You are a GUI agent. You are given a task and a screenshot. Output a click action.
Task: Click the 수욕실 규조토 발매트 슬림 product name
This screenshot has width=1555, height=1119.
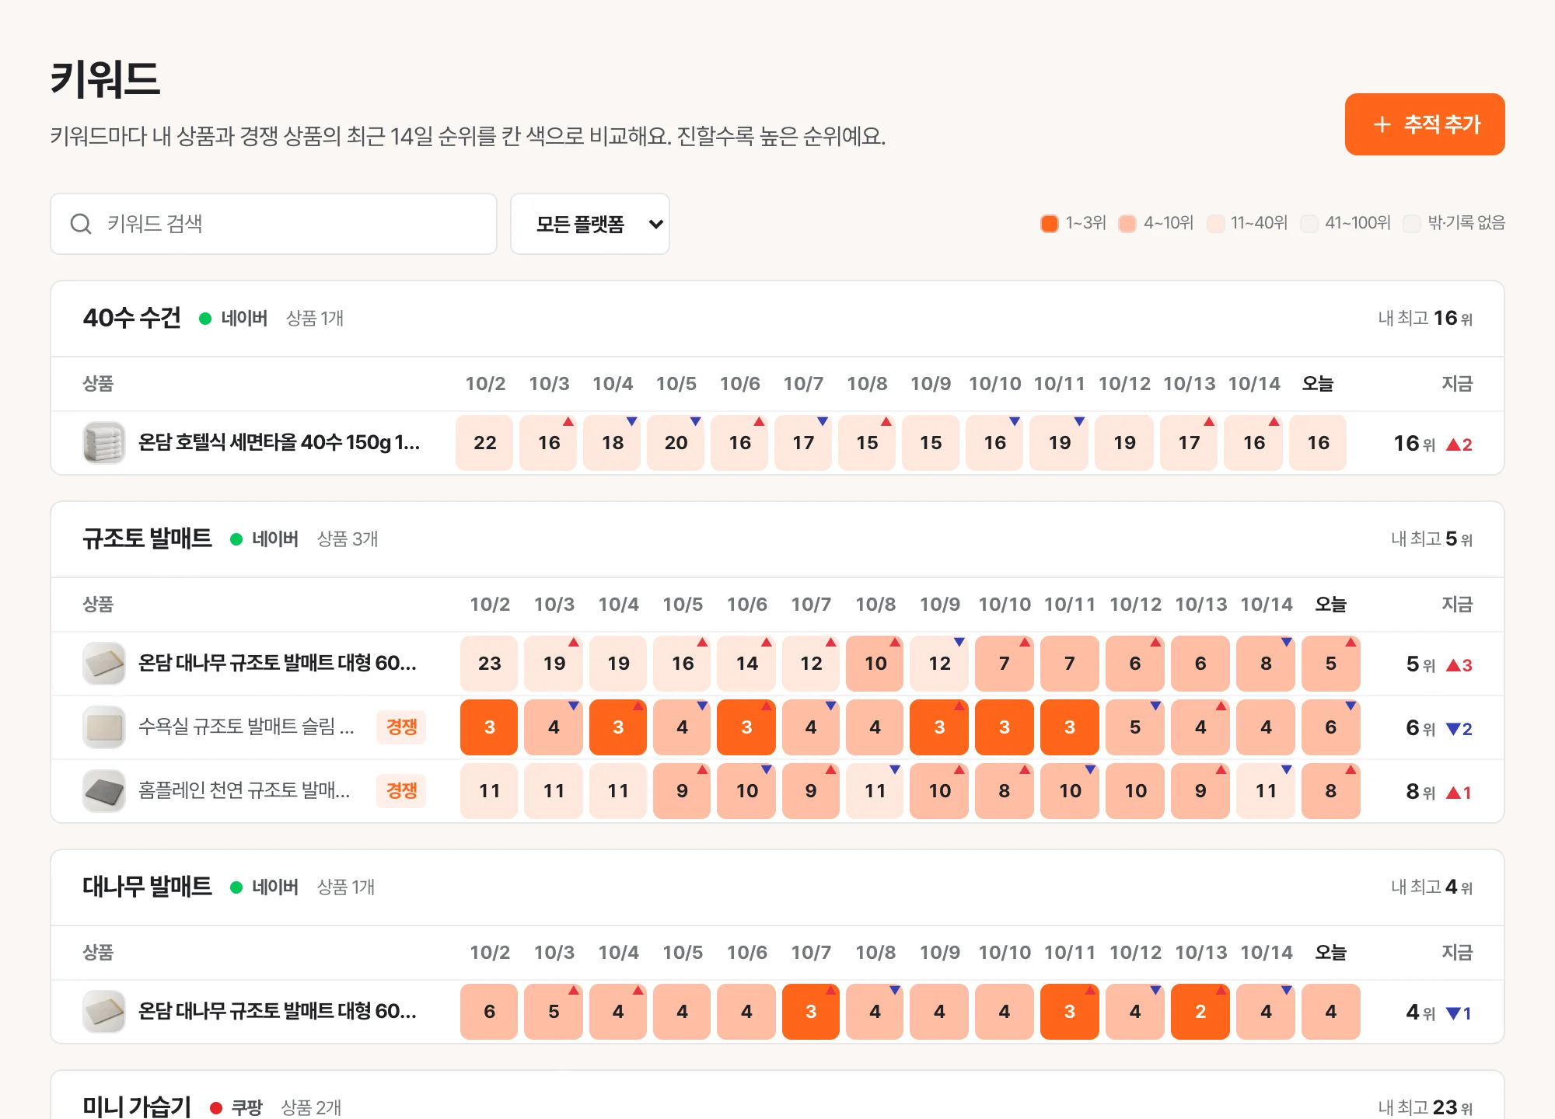click(246, 727)
